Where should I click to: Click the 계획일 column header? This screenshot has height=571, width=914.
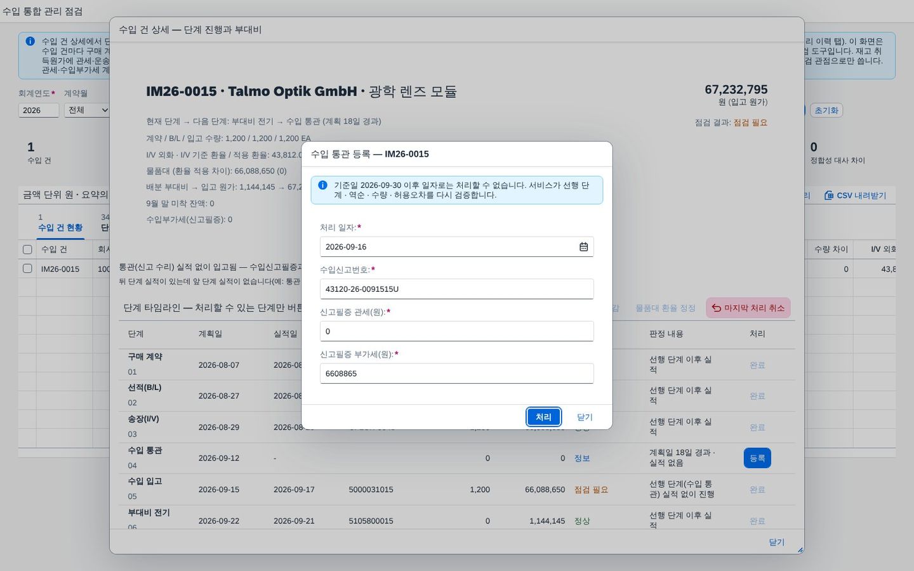click(210, 334)
